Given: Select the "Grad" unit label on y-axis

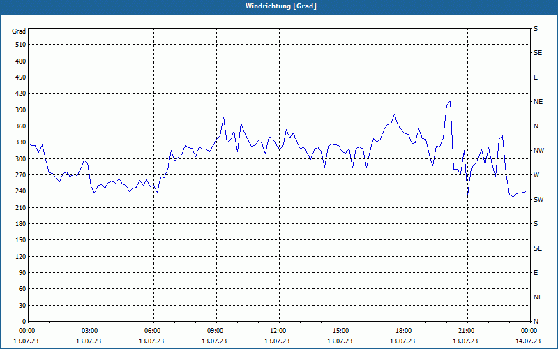Looking at the screenshot, I should click(19, 31).
